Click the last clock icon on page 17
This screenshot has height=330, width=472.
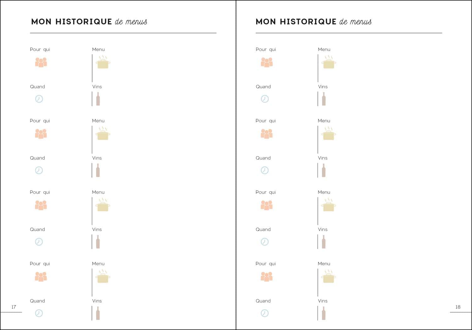39,313
